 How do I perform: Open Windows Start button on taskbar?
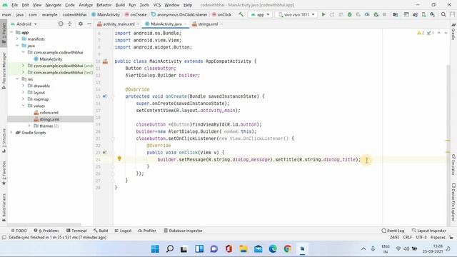(155, 249)
